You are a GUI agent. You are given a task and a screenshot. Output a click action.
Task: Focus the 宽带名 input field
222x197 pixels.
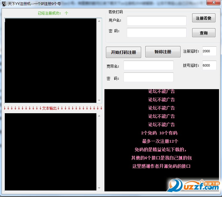(149, 65)
